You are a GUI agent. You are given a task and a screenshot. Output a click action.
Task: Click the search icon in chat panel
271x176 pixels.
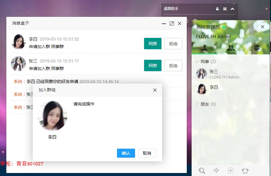point(202,171)
